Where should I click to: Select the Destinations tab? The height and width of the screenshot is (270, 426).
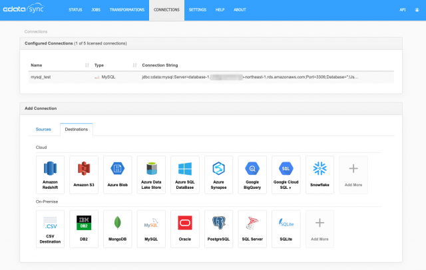click(77, 130)
